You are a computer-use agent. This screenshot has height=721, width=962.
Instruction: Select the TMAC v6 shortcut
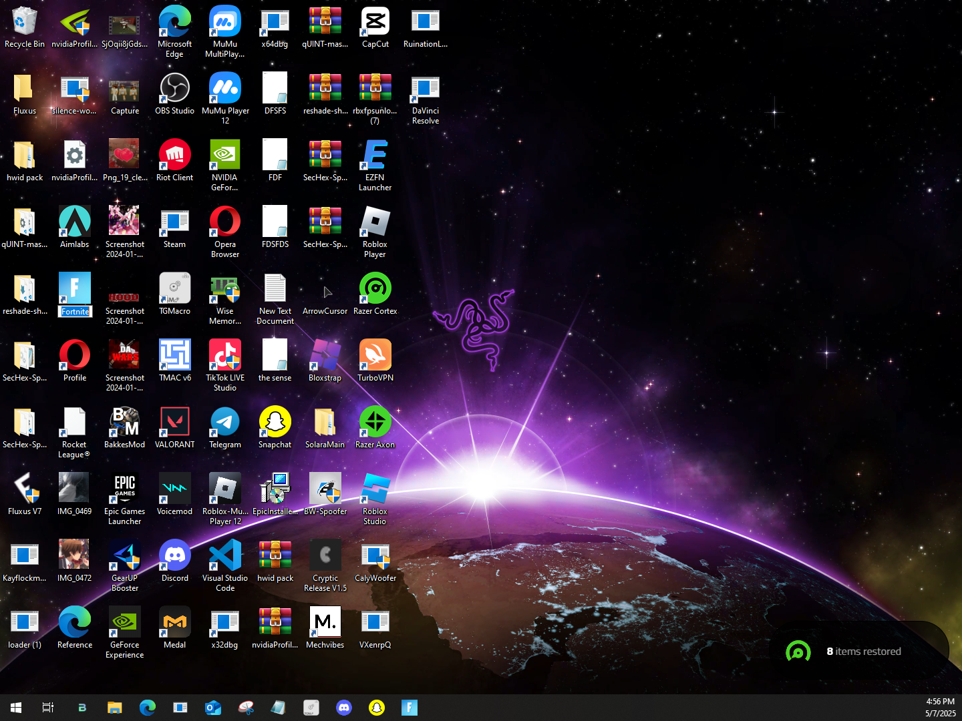175,362
